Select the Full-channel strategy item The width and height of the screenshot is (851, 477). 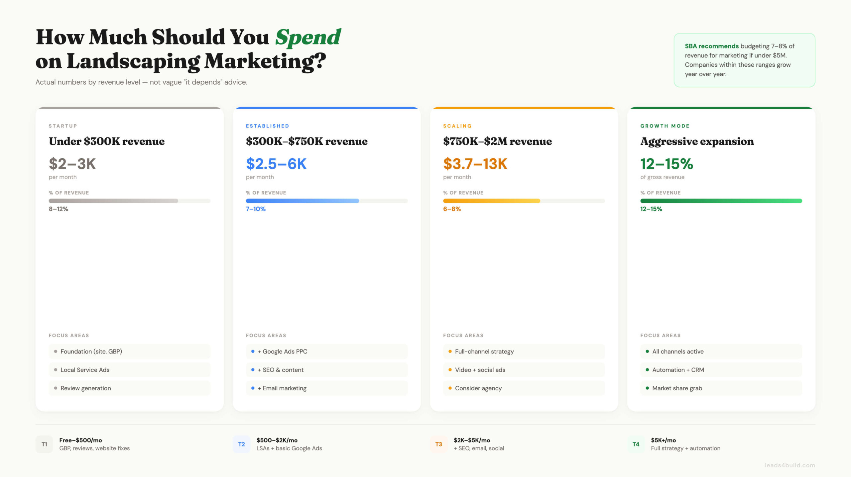coord(524,352)
